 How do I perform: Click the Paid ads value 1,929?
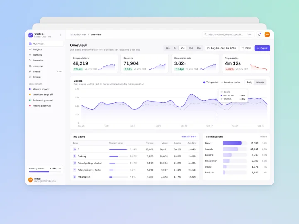click(x=255, y=173)
